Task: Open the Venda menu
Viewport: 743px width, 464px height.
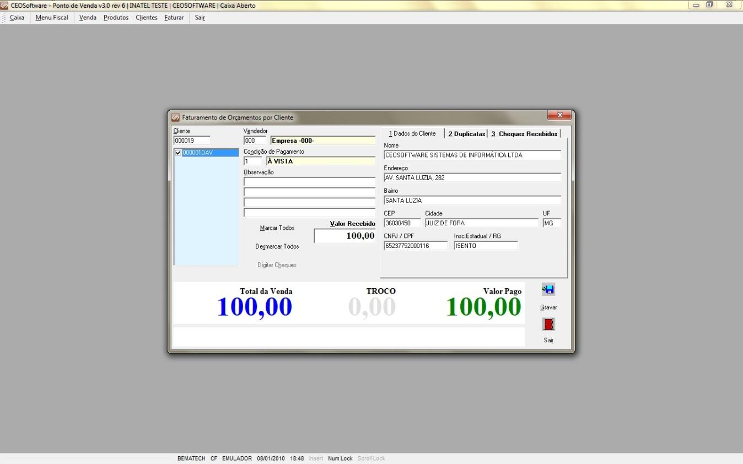Action: coord(88,18)
